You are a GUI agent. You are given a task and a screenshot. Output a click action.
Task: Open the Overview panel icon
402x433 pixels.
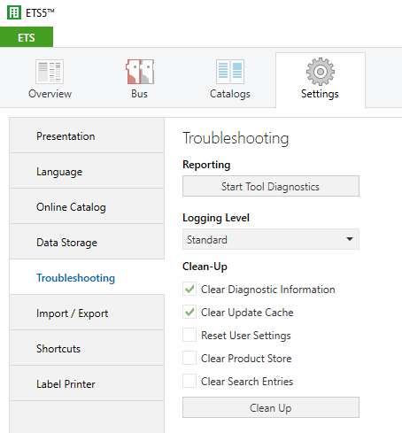(x=50, y=72)
